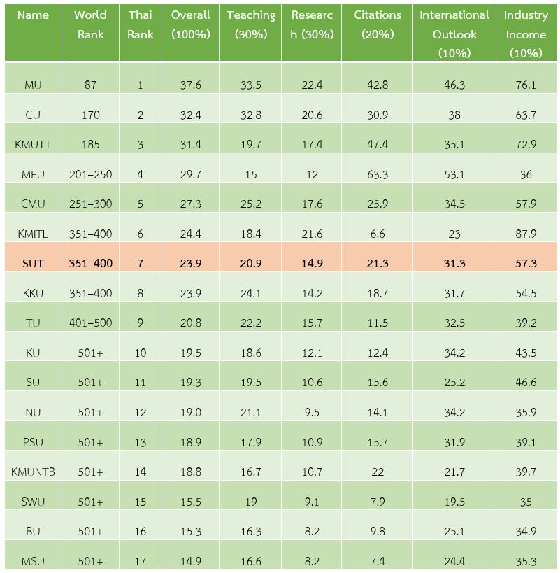Select KMITL industry income value 87.9
The width and height of the screenshot is (560, 573).
[x=526, y=234]
